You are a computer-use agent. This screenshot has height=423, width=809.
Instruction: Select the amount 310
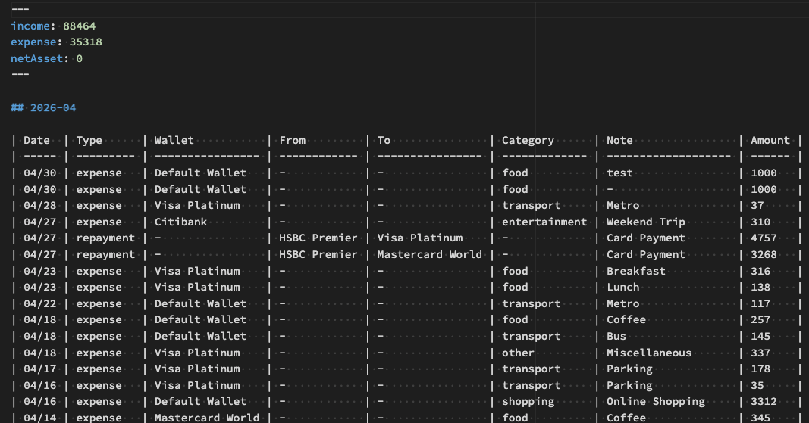pyautogui.click(x=760, y=222)
